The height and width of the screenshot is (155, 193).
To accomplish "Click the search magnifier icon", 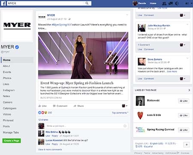I will [87, 3].
